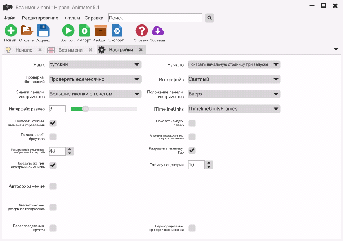This screenshot has width=343, height=241.
Task: Check Переопределение проверки подлинности box
Action: tap(192, 228)
